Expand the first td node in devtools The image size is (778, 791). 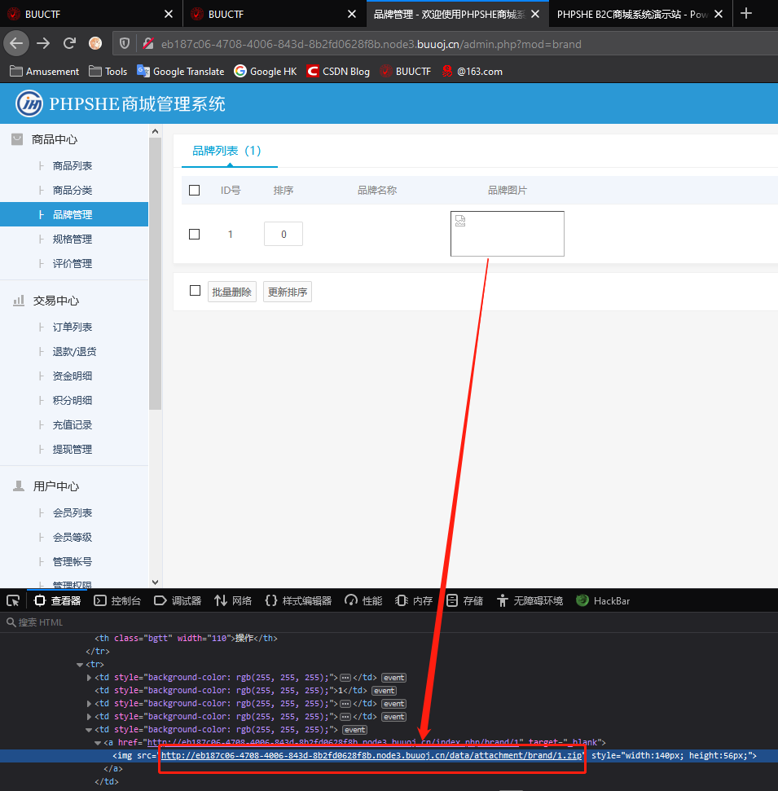coord(90,677)
